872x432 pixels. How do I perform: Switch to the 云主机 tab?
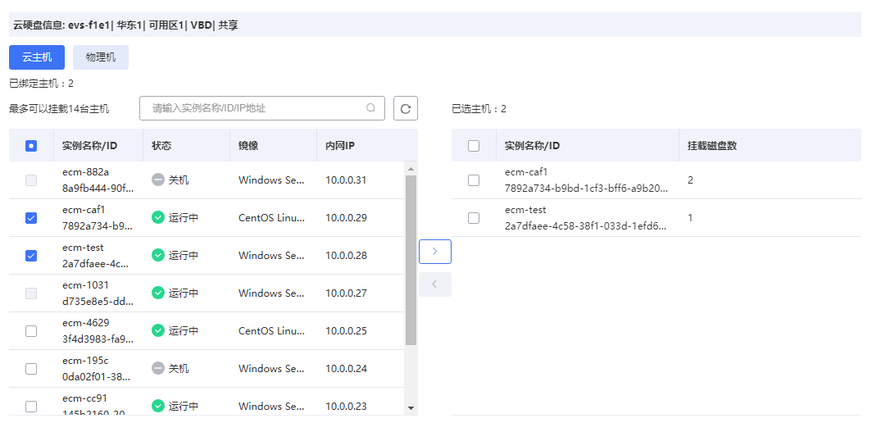pos(37,57)
